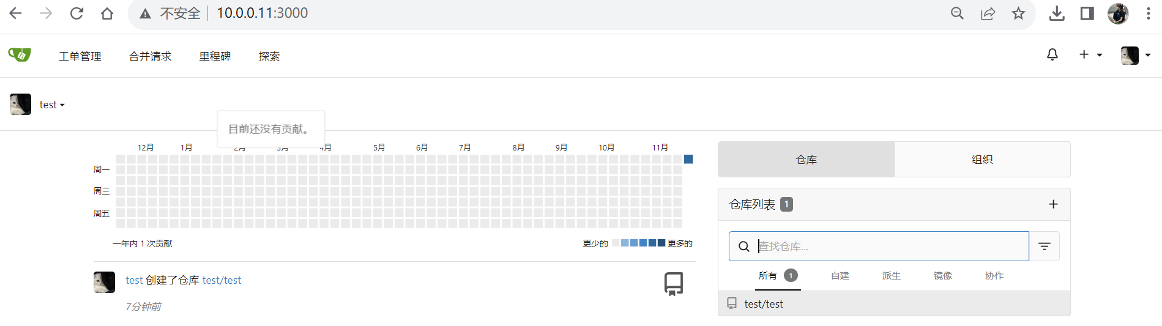Open the 合并请求 menu item
This screenshot has height=326, width=1162.
150,56
